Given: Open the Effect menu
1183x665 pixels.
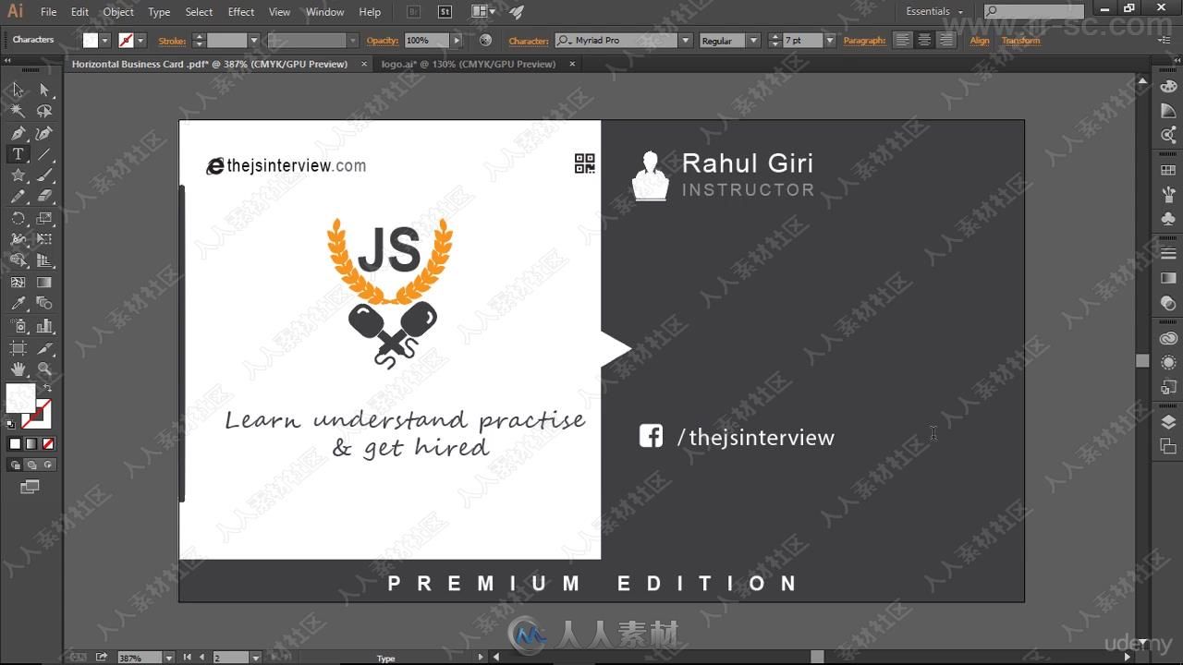Looking at the screenshot, I should (x=241, y=12).
